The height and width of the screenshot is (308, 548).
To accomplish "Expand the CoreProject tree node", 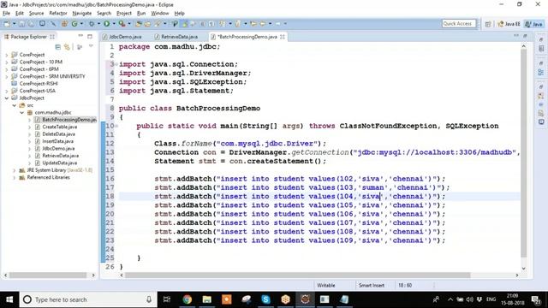I will coord(7,55).
